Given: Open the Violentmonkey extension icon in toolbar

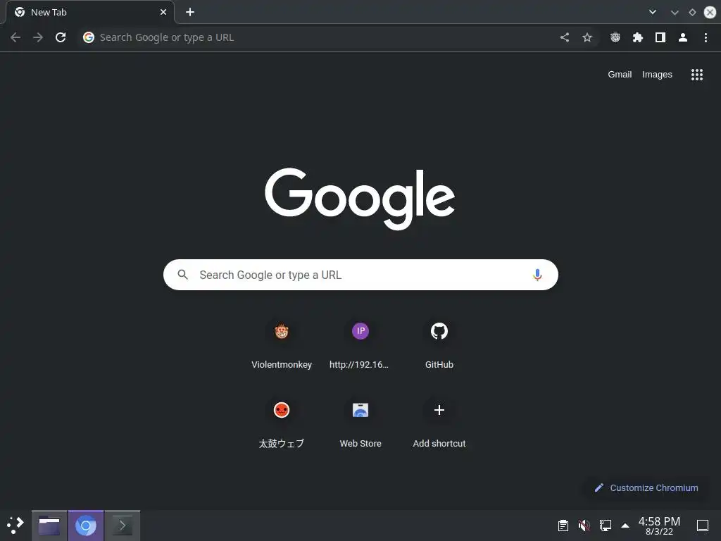Looking at the screenshot, I should tap(615, 37).
